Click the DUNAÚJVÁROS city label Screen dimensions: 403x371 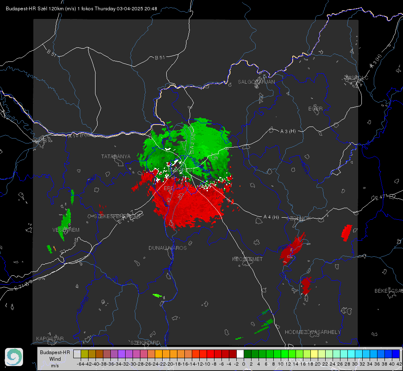(168, 248)
